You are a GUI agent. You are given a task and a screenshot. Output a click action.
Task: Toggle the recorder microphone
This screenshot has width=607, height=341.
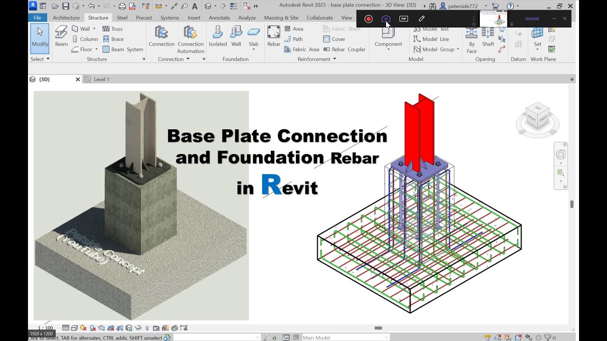point(512,24)
